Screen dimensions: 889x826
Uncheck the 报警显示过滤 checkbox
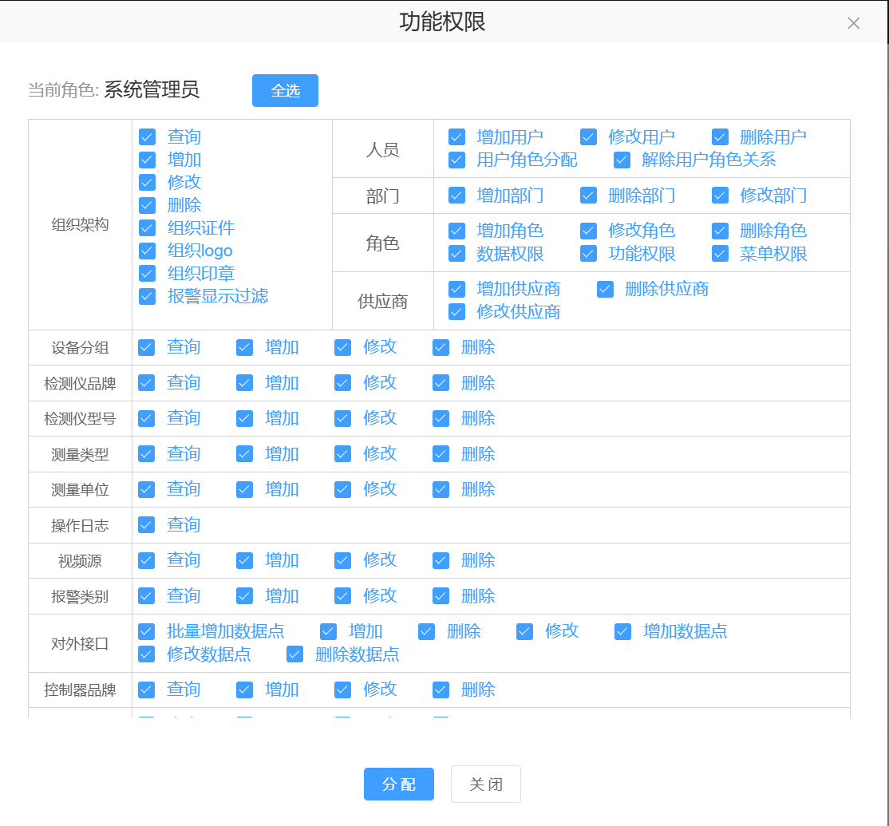[x=147, y=296]
